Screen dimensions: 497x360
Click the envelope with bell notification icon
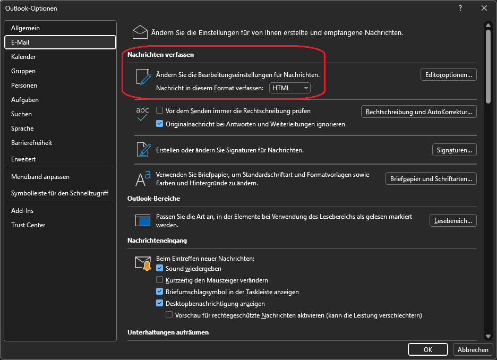(143, 263)
